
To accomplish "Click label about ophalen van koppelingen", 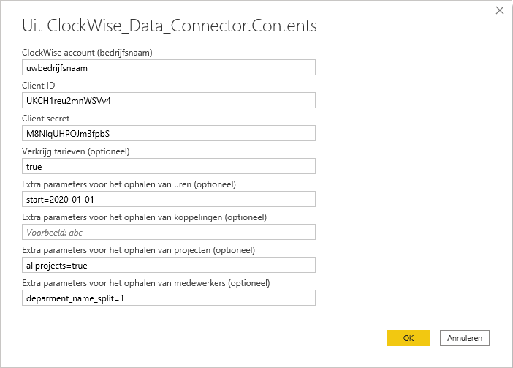I will 144,217.
